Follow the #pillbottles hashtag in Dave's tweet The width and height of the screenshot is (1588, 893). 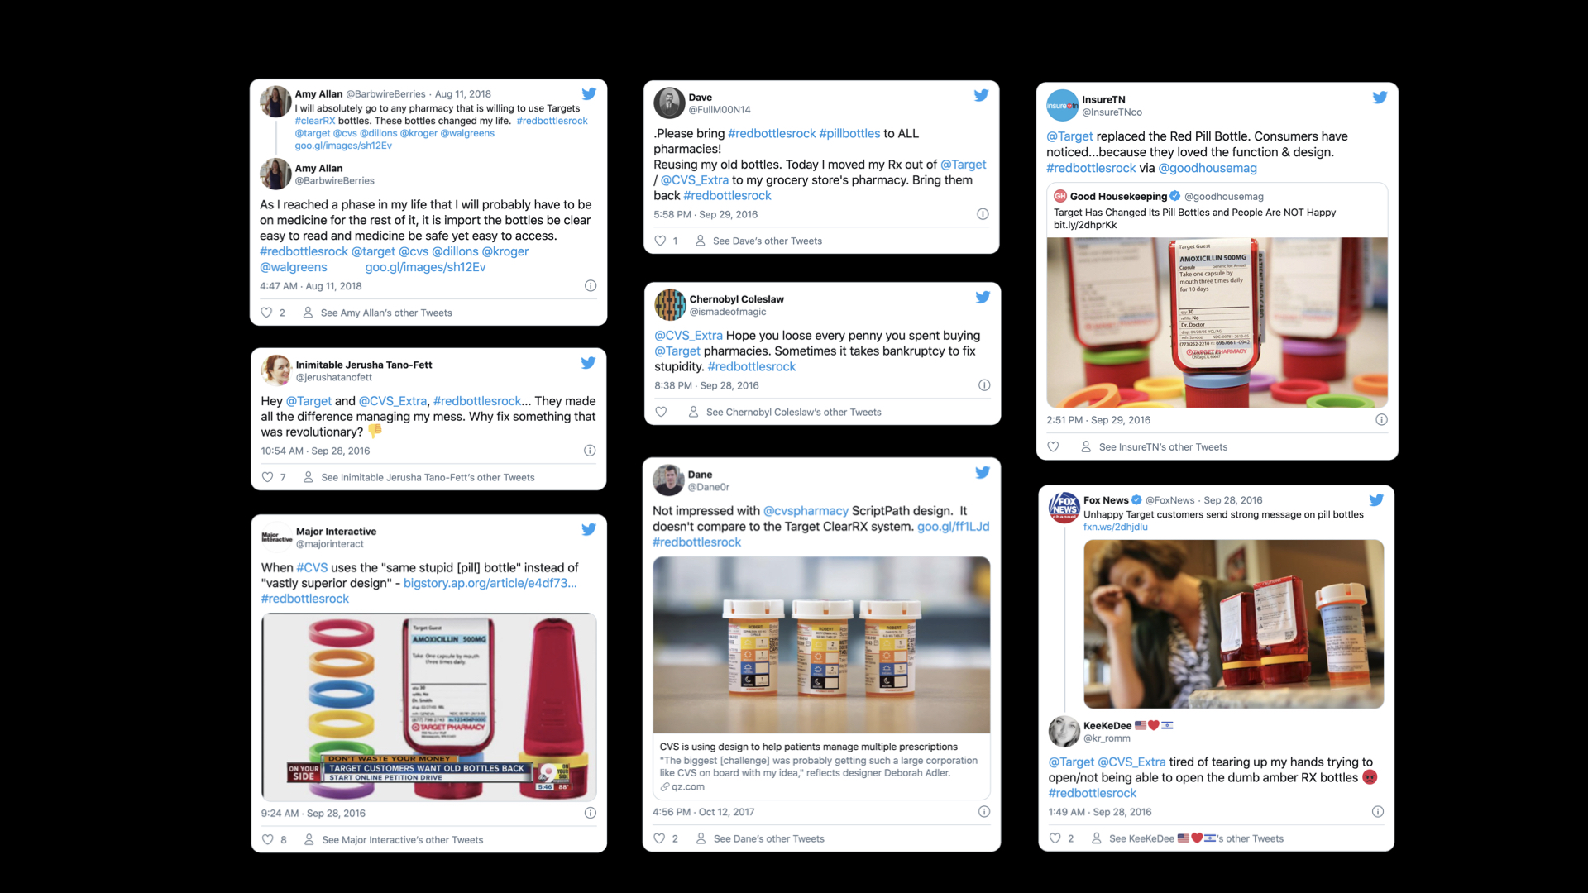coord(849,133)
